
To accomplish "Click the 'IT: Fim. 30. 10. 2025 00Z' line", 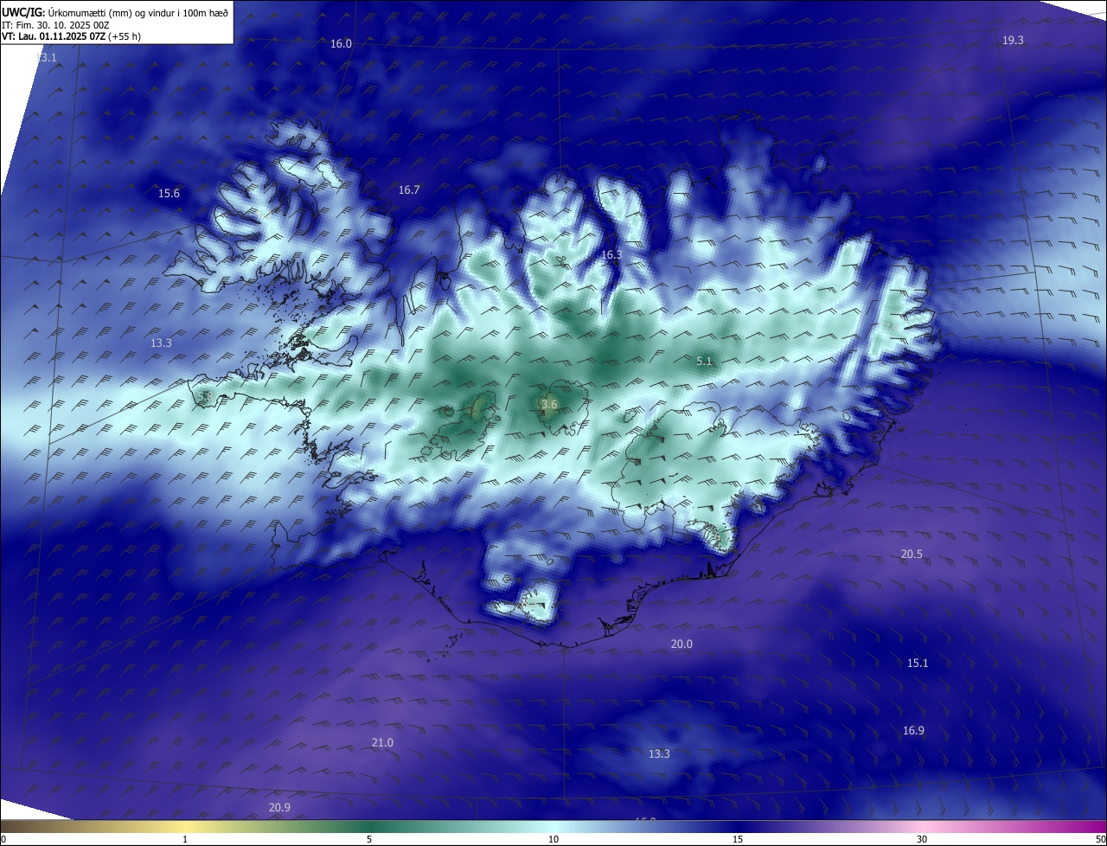I will [x=55, y=24].
